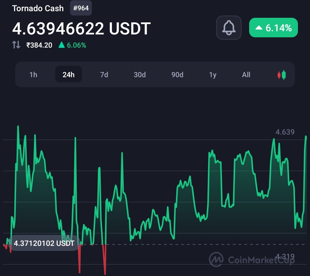Select the 90d time range
This screenshot has width=310, height=276.
tap(177, 75)
